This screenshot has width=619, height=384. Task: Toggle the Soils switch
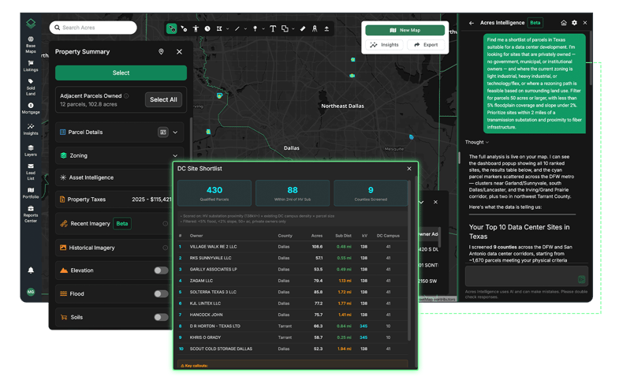point(161,317)
